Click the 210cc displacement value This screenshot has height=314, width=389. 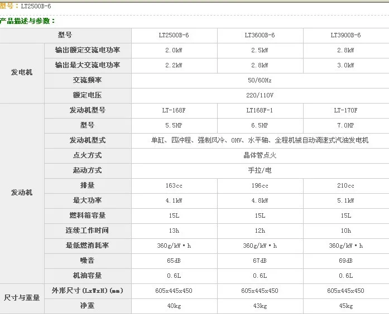345,185
